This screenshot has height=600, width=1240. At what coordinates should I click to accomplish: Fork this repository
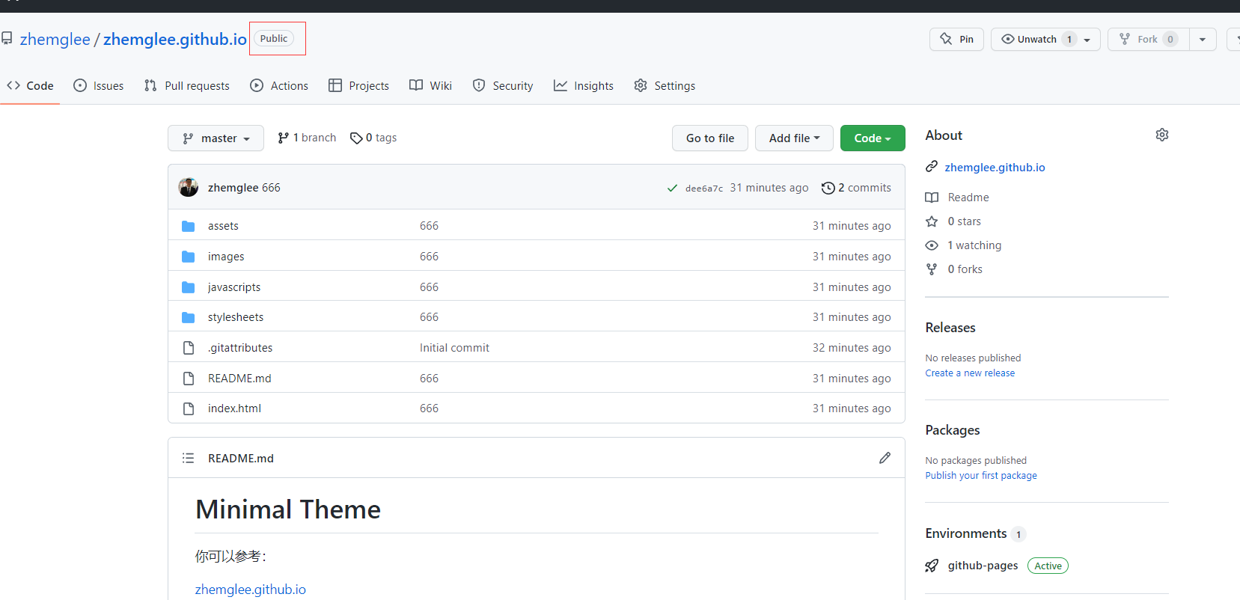1149,39
